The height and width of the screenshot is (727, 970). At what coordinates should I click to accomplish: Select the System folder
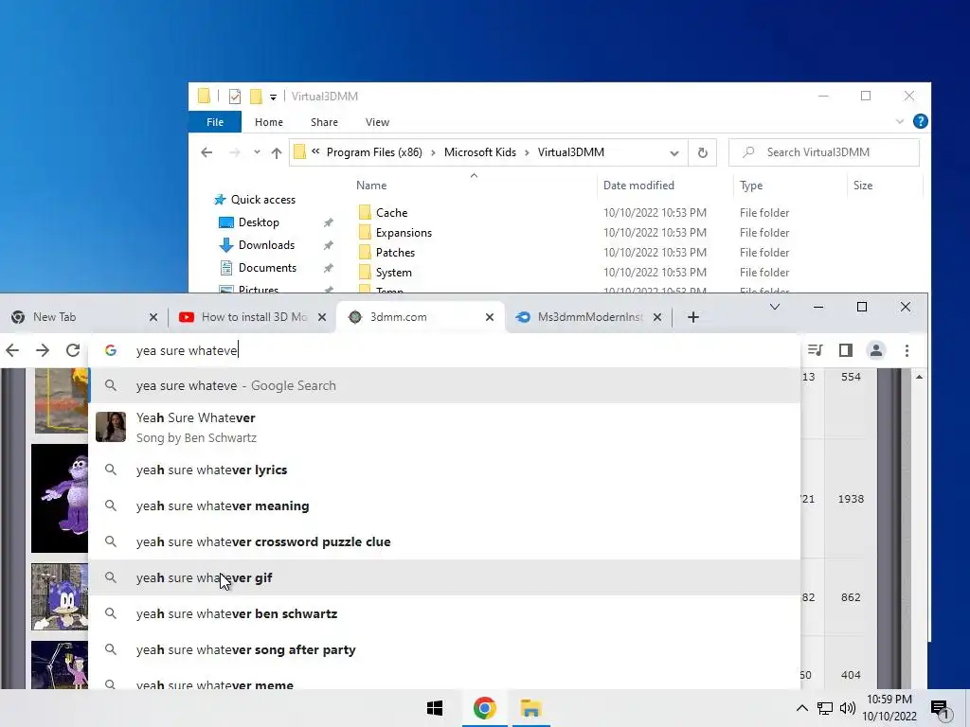pyautogui.click(x=393, y=272)
